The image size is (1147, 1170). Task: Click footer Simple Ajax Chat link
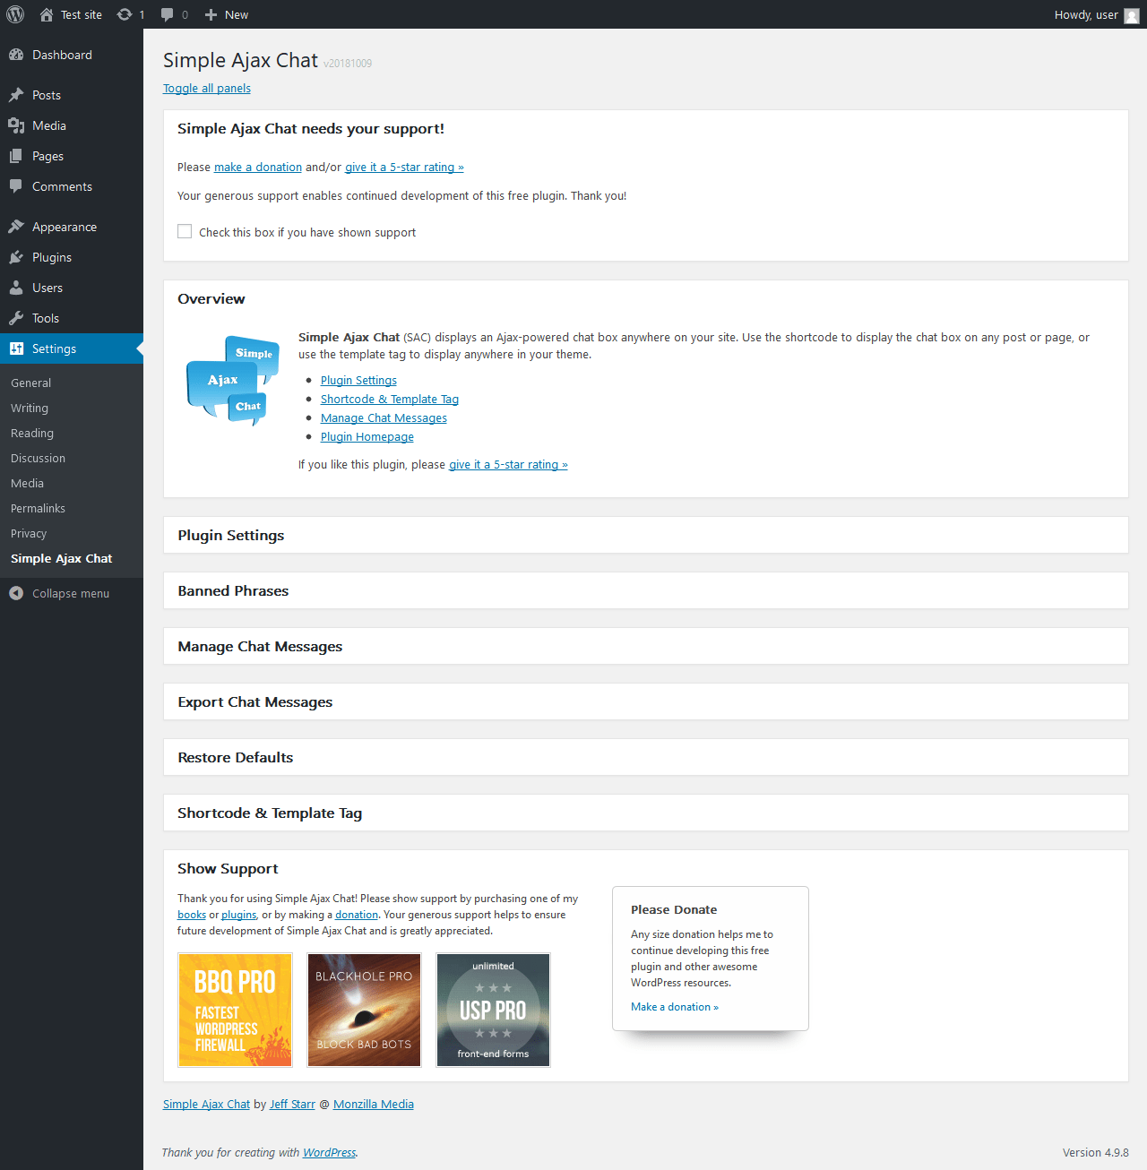pyautogui.click(x=206, y=1104)
